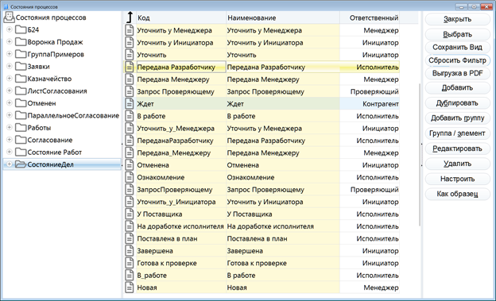Image resolution: width=496 pixels, height=301 pixels.
Task: Expand the Заявки tree node
Action: point(10,66)
